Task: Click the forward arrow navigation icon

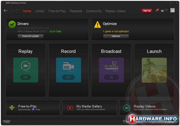Action: tap(11, 11)
